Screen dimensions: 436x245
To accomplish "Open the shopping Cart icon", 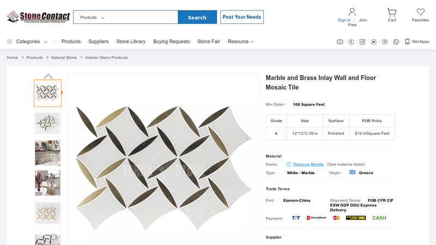I will pos(392,12).
